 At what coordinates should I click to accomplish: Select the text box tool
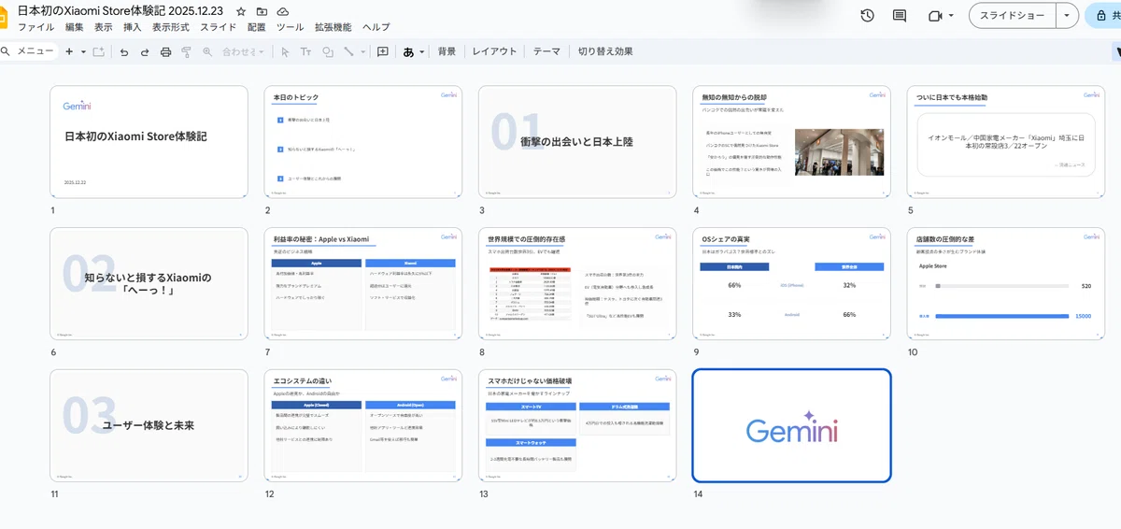305,51
